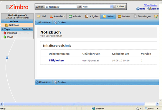Click user3@onet.at in the Tätigkeiten row

(91, 60)
